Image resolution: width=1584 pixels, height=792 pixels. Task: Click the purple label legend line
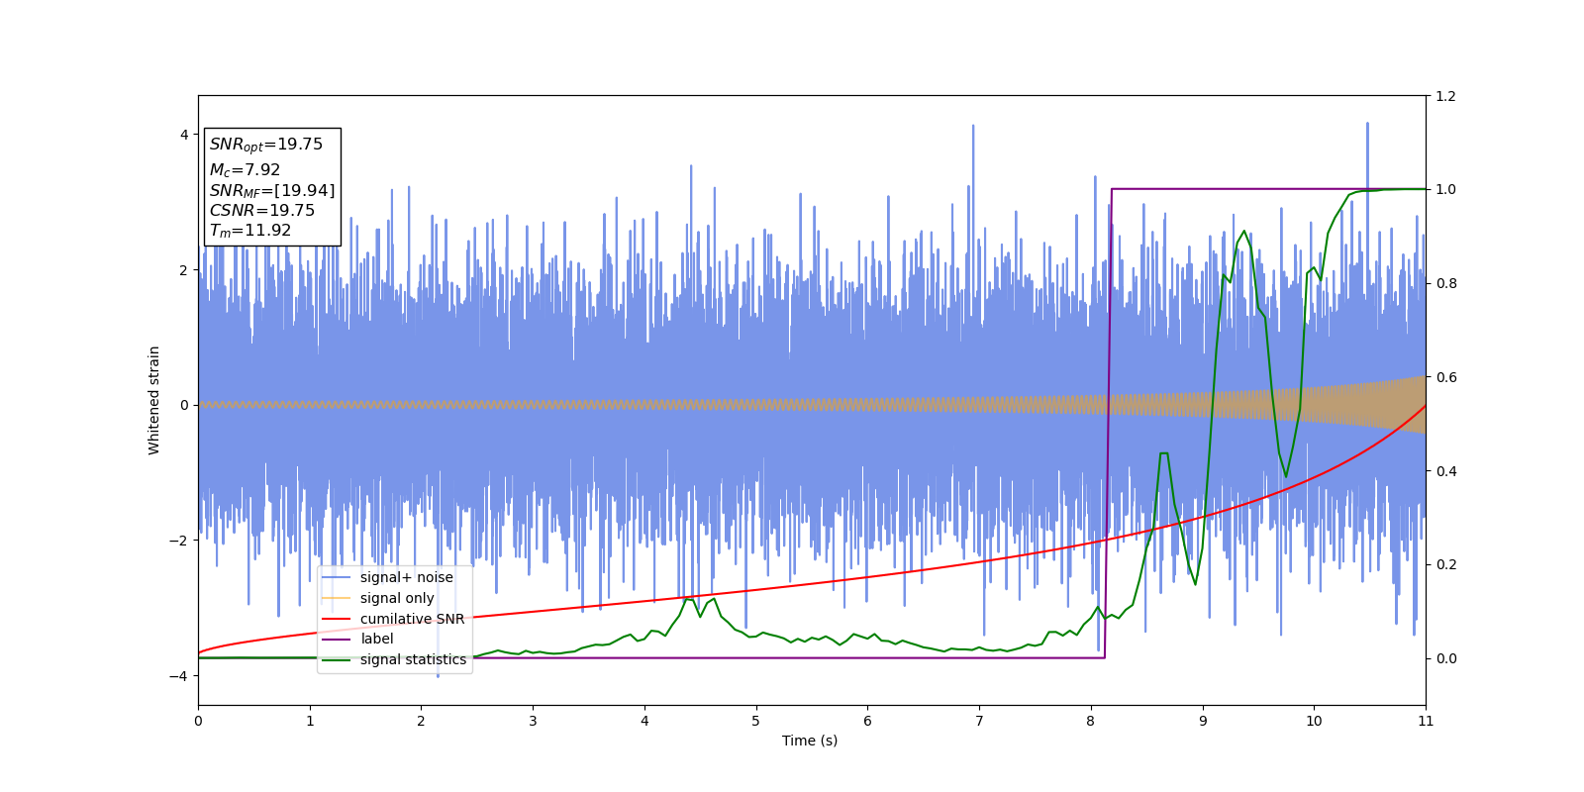tap(337, 640)
